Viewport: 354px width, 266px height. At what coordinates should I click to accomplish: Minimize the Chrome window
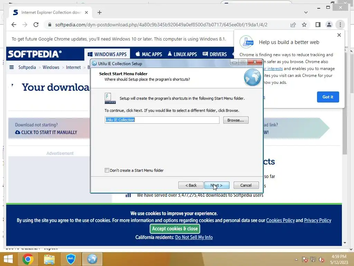(x=318, y=8)
